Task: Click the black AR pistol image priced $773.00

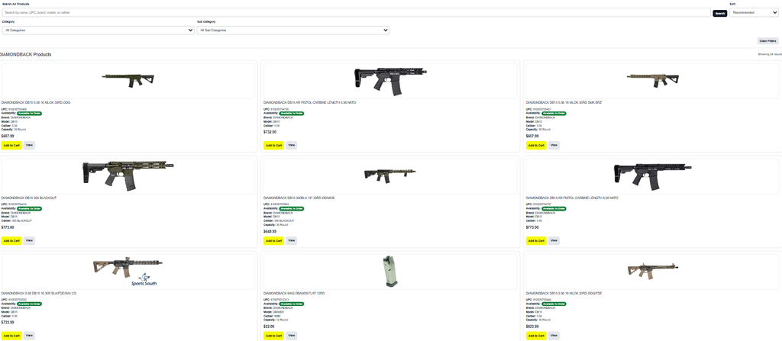Action: [x=653, y=176]
